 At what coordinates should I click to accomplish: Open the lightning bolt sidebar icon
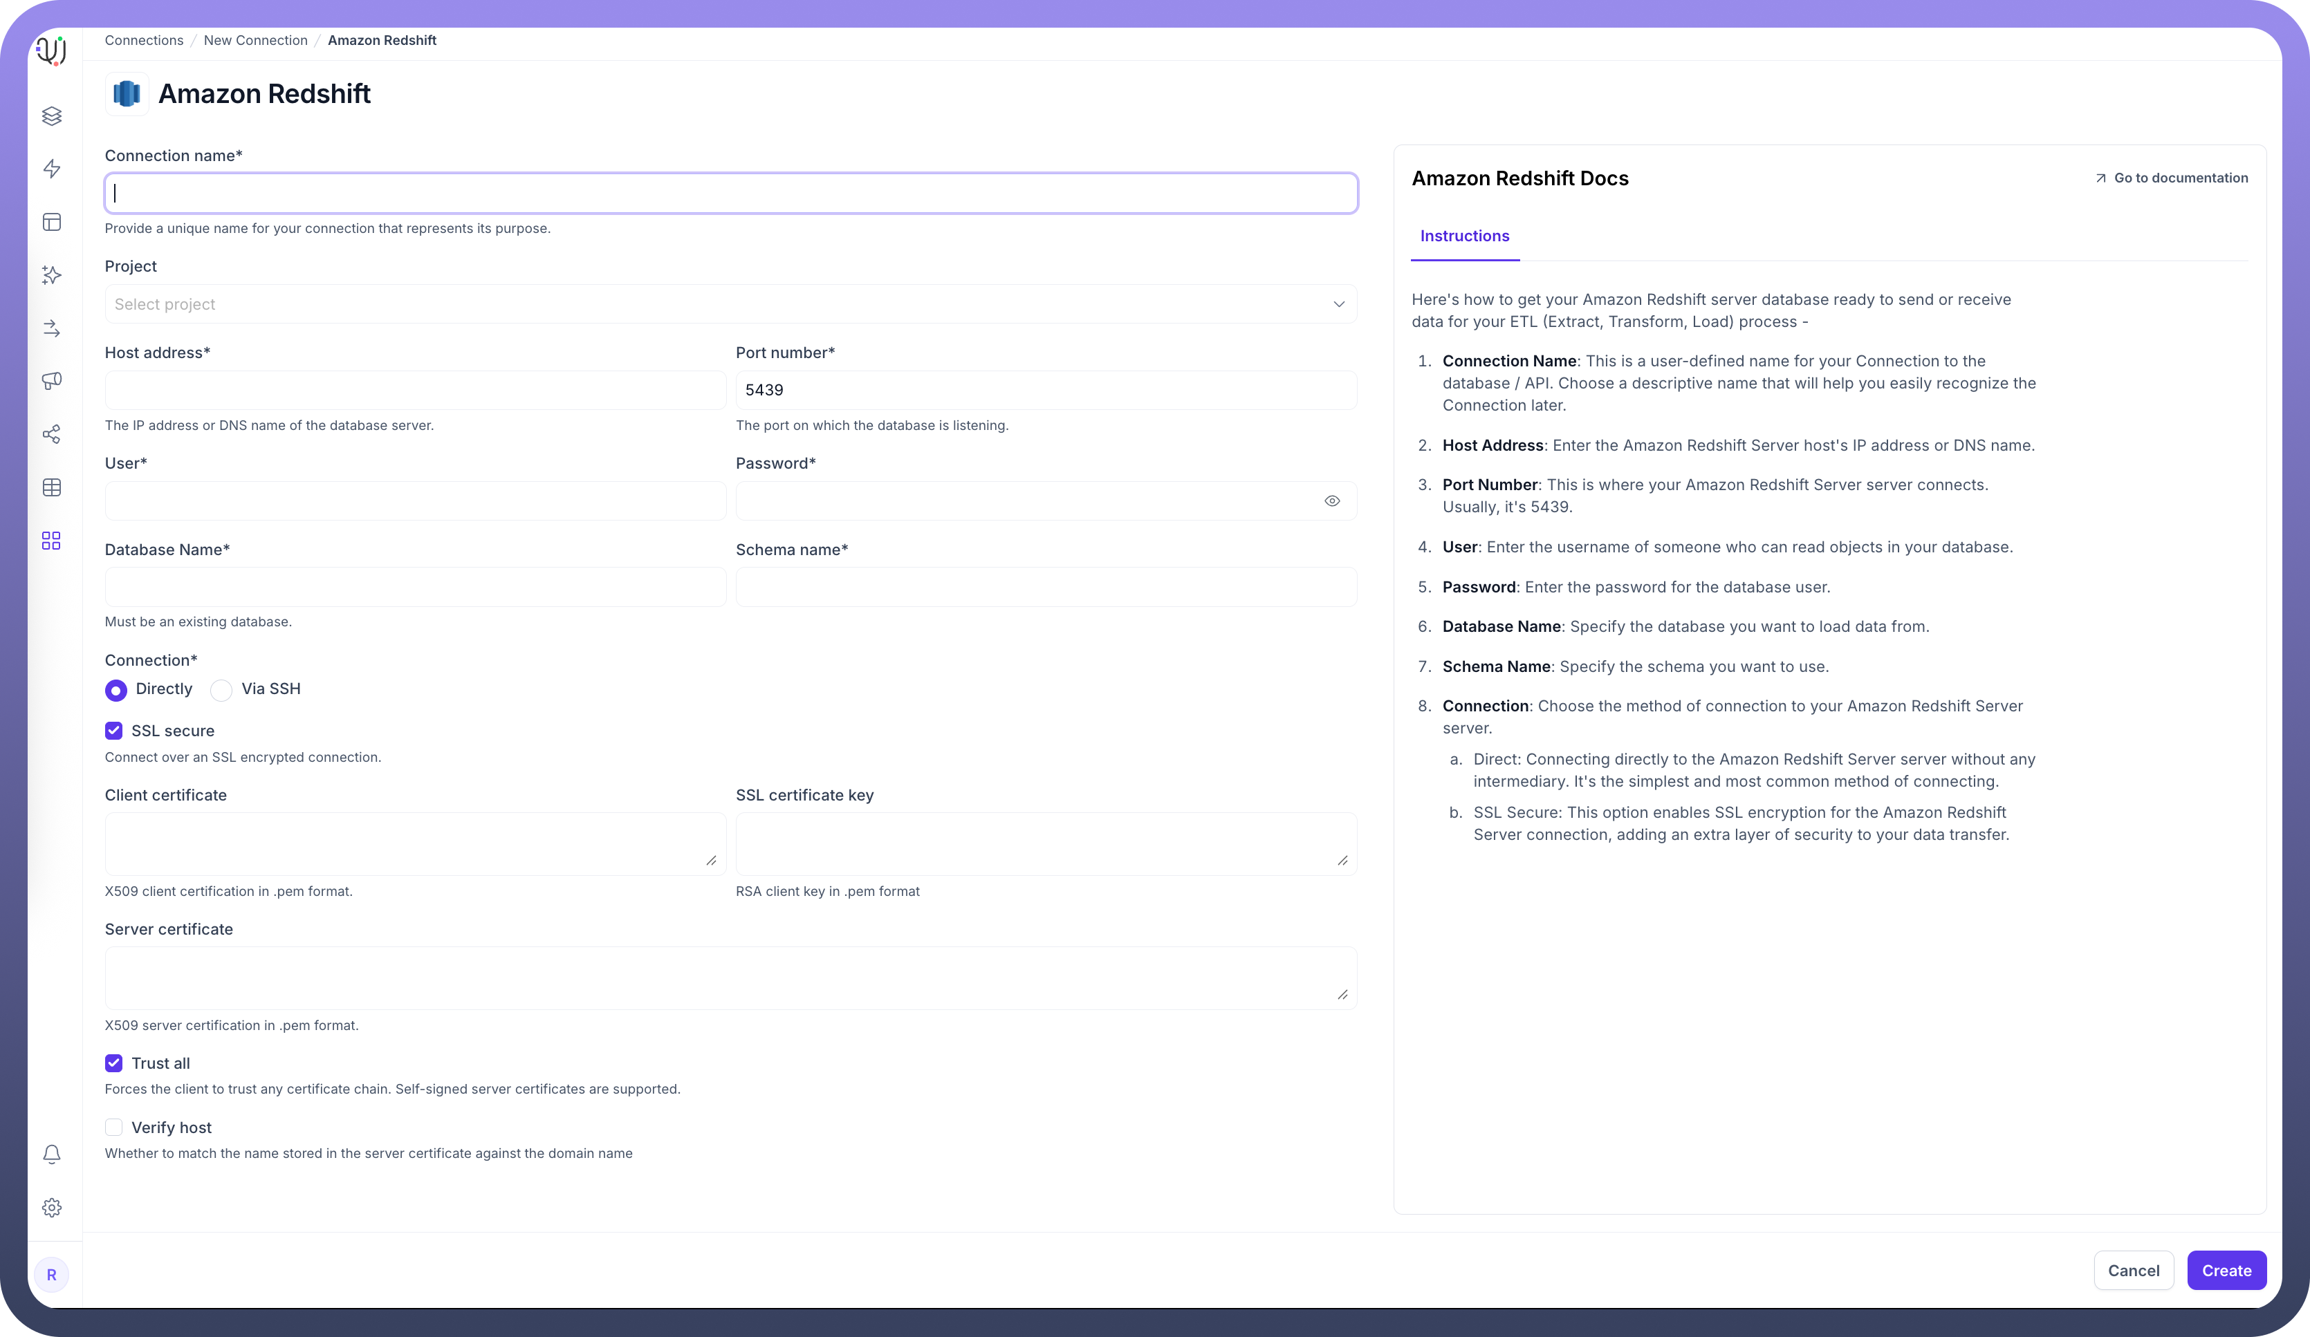(51, 169)
